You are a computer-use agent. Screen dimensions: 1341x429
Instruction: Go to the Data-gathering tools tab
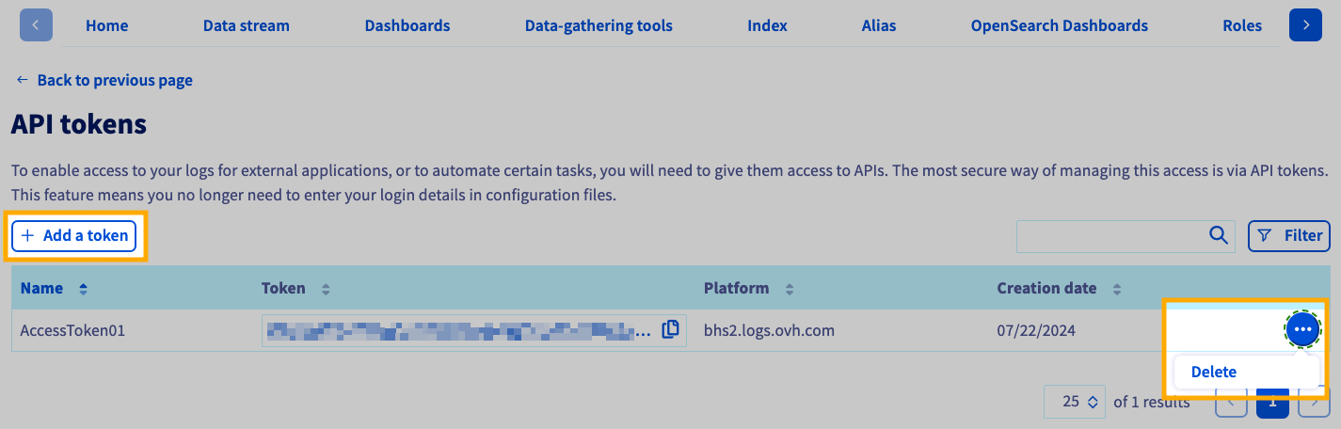(598, 25)
